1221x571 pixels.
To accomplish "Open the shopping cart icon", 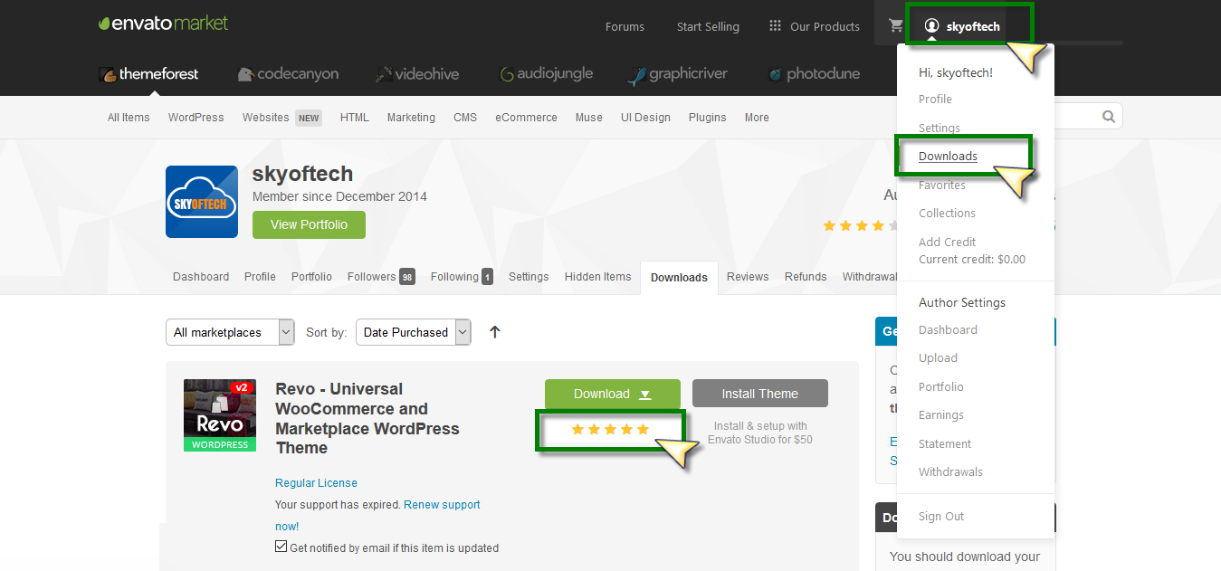I will pyautogui.click(x=896, y=26).
